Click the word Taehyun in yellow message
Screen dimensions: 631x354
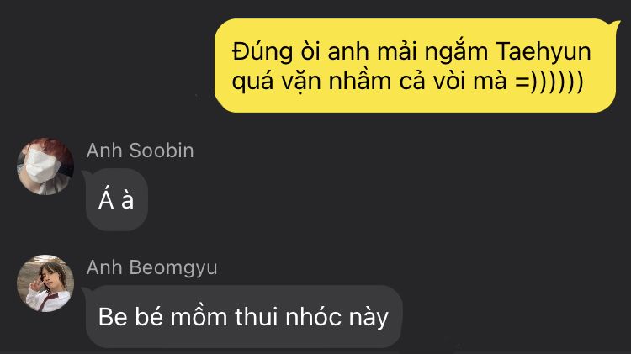click(544, 52)
